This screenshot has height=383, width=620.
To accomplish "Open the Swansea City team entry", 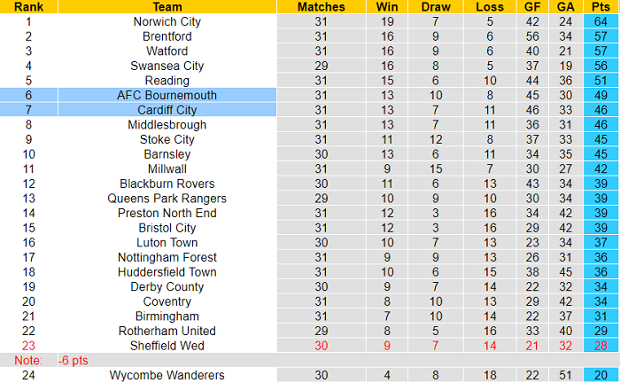I will 167,66.
